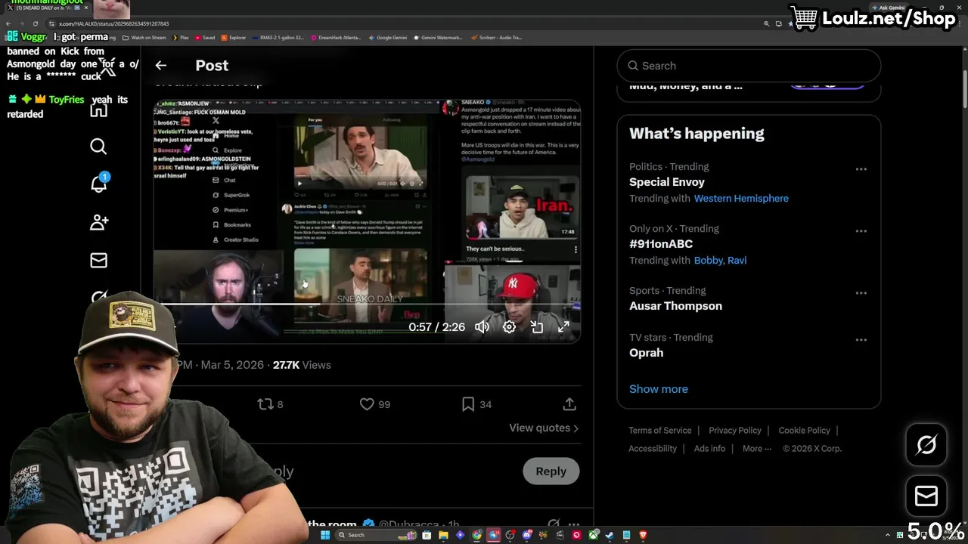Open Steam from taskbar
The height and width of the screenshot is (544, 968).
tap(610, 535)
